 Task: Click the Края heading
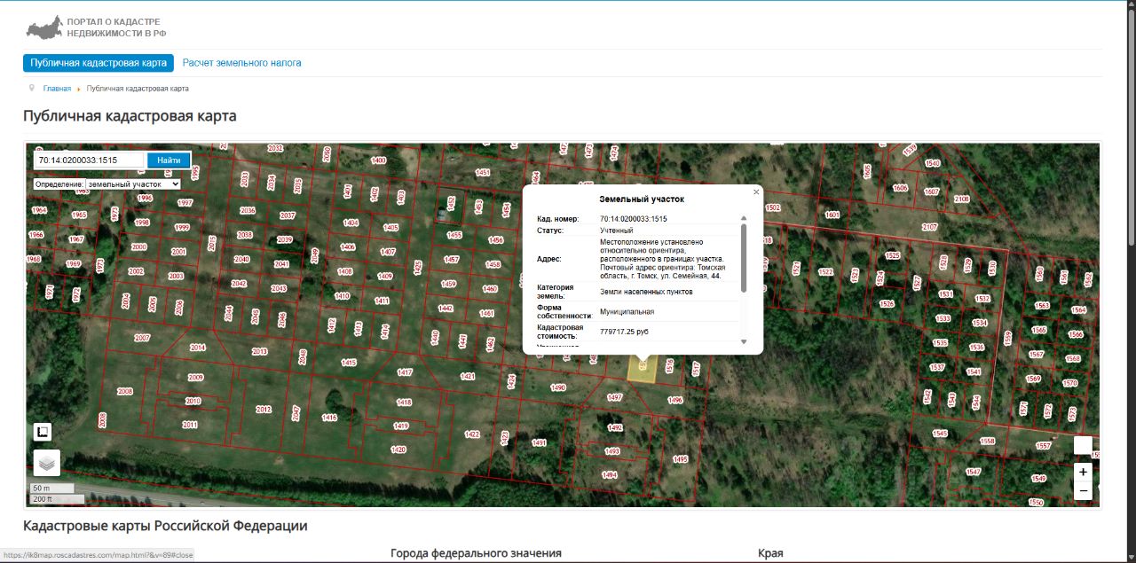tap(770, 553)
